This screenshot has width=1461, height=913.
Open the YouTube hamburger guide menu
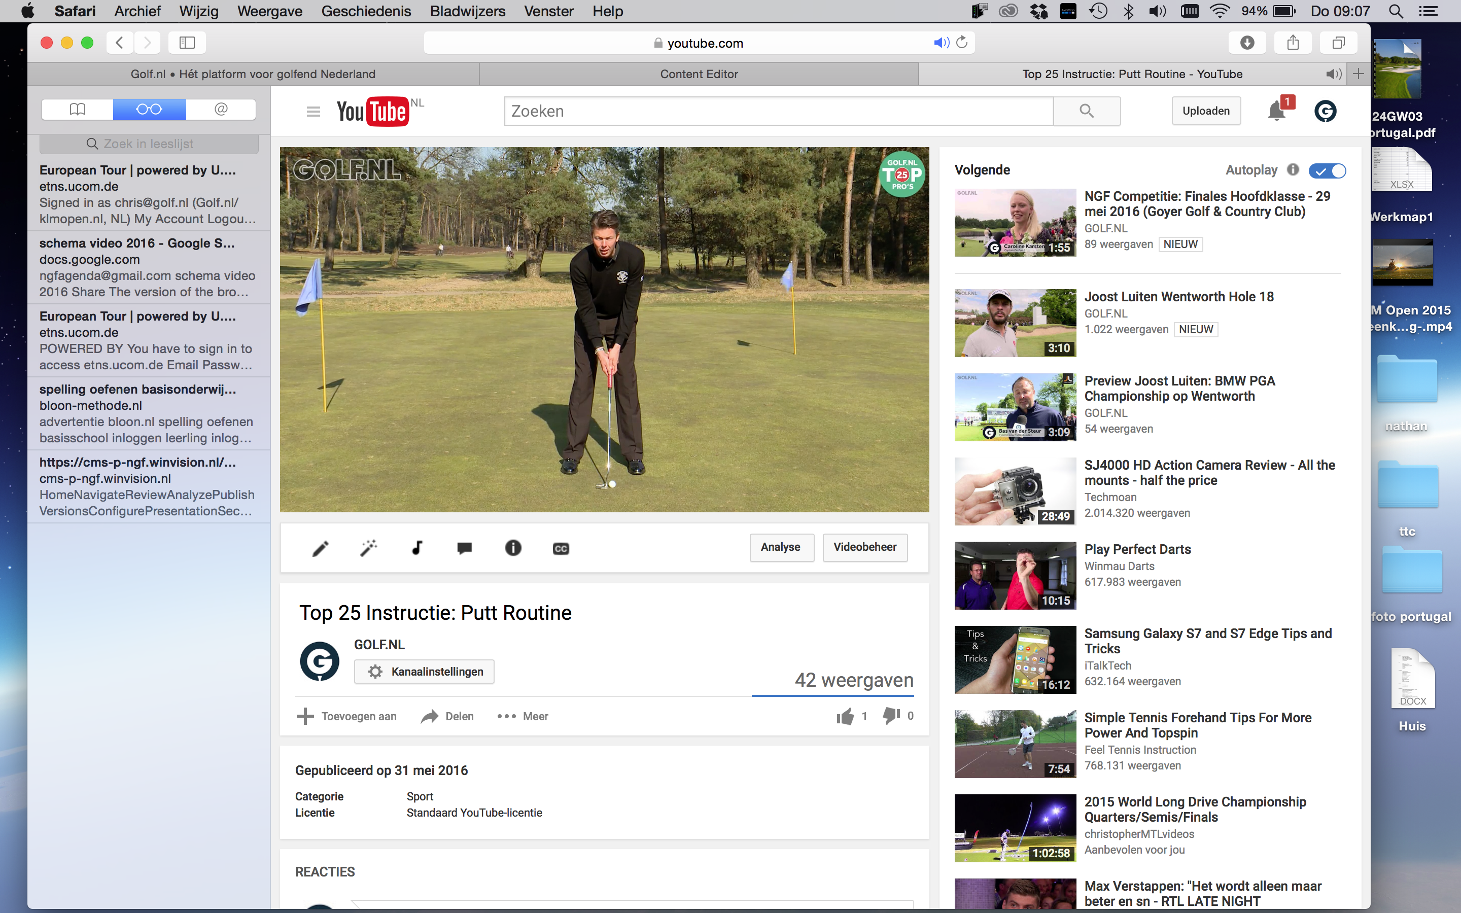coord(312,111)
